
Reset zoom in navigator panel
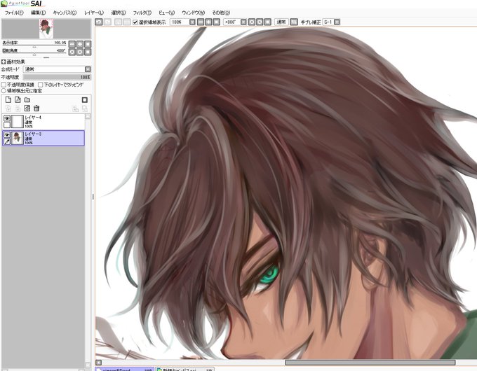tap(88, 44)
